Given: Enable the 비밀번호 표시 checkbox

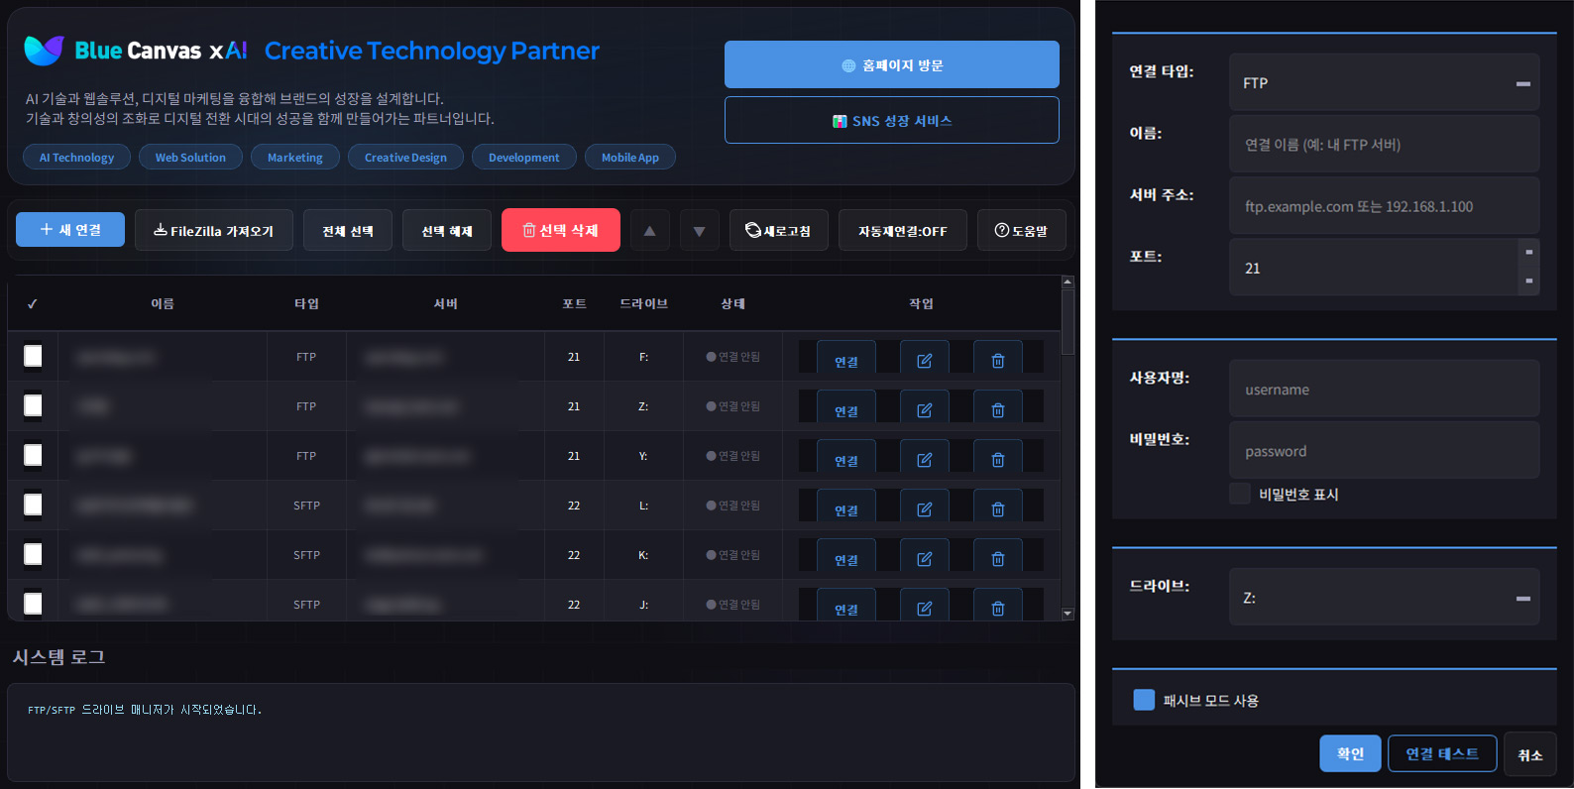Looking at the screenshot, I should tap(1240, 494).
